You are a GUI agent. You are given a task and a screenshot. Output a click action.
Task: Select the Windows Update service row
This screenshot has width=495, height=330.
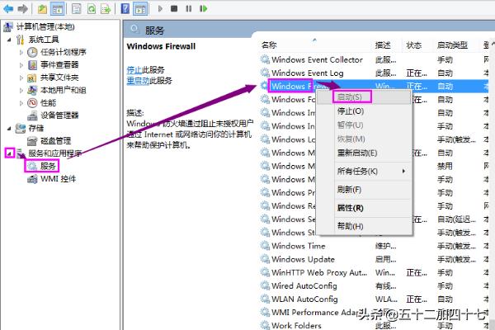304,258
